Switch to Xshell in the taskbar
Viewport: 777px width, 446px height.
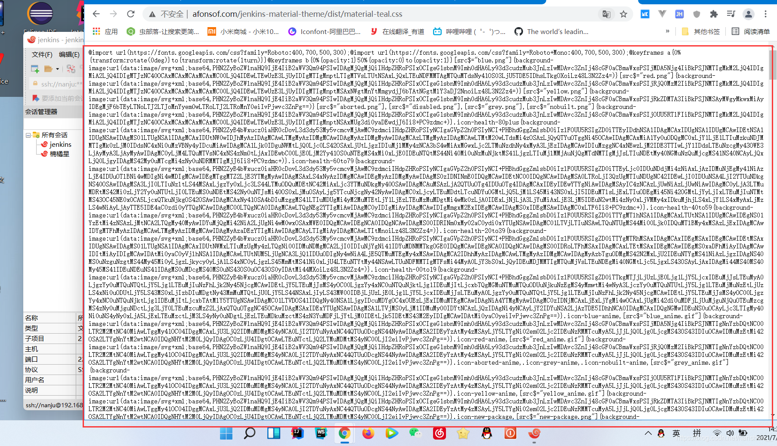tap(534, 434)
